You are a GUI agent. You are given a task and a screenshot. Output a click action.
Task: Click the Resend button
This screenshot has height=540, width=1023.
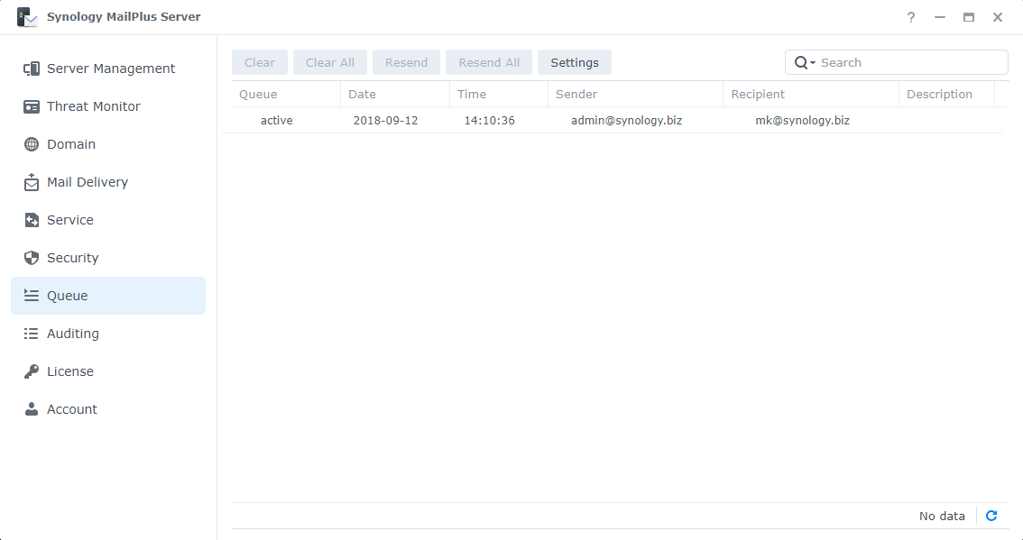[x=407, y=62]
